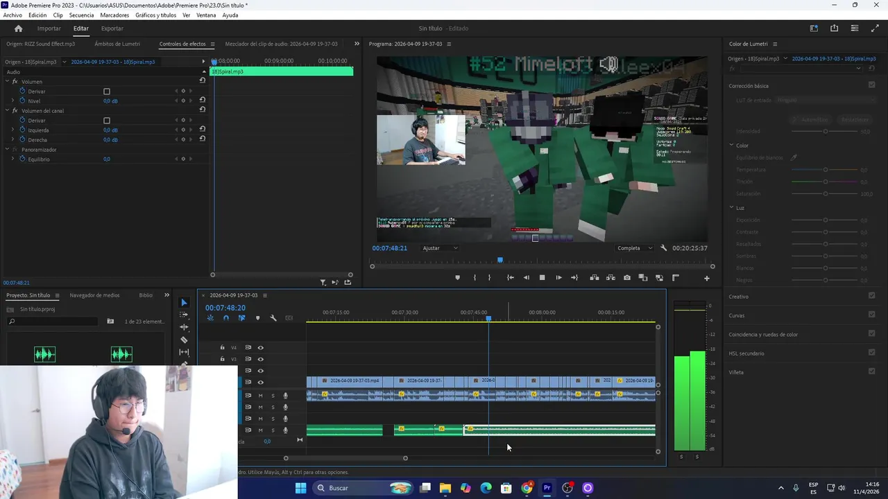Click Program monitor playhead on scrub bar
Viewport: 888px width, 499px height.
point(500,261)
